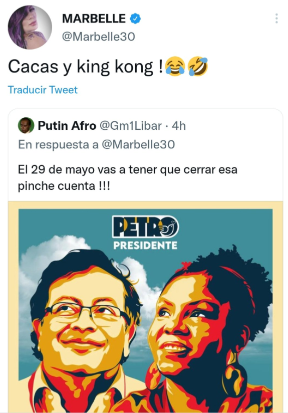Click the Putin Afro display name
This screenshot has width=288, height=413.
click(67, 126)
